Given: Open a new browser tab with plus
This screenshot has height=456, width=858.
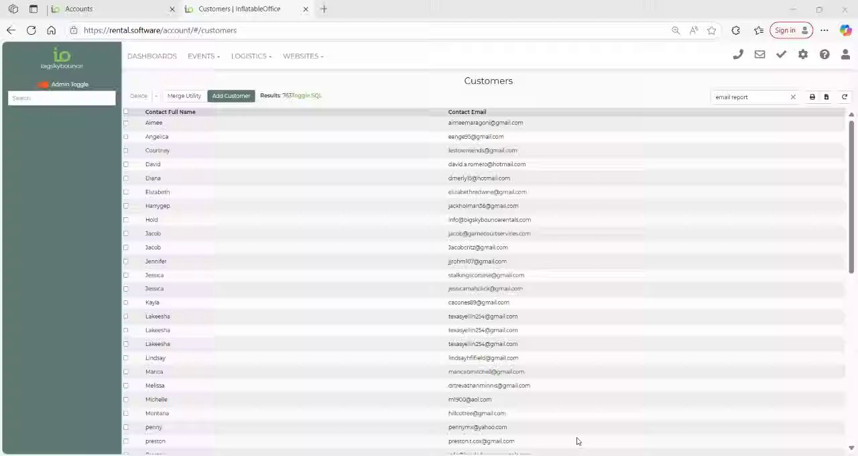Looking at the screenshot, I should click(x=324, y=9).
